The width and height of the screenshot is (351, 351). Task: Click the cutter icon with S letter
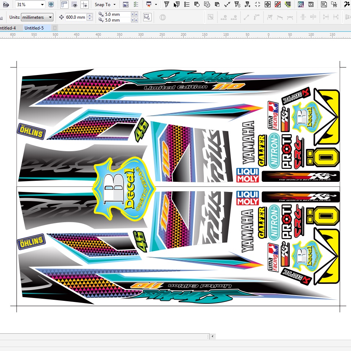tap(237, 4)
